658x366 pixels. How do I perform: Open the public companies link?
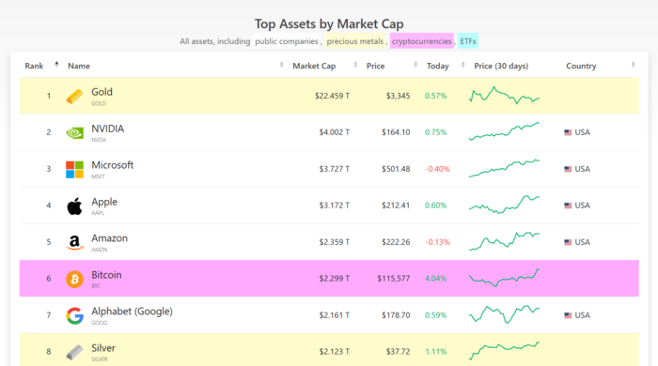(287, 41)
